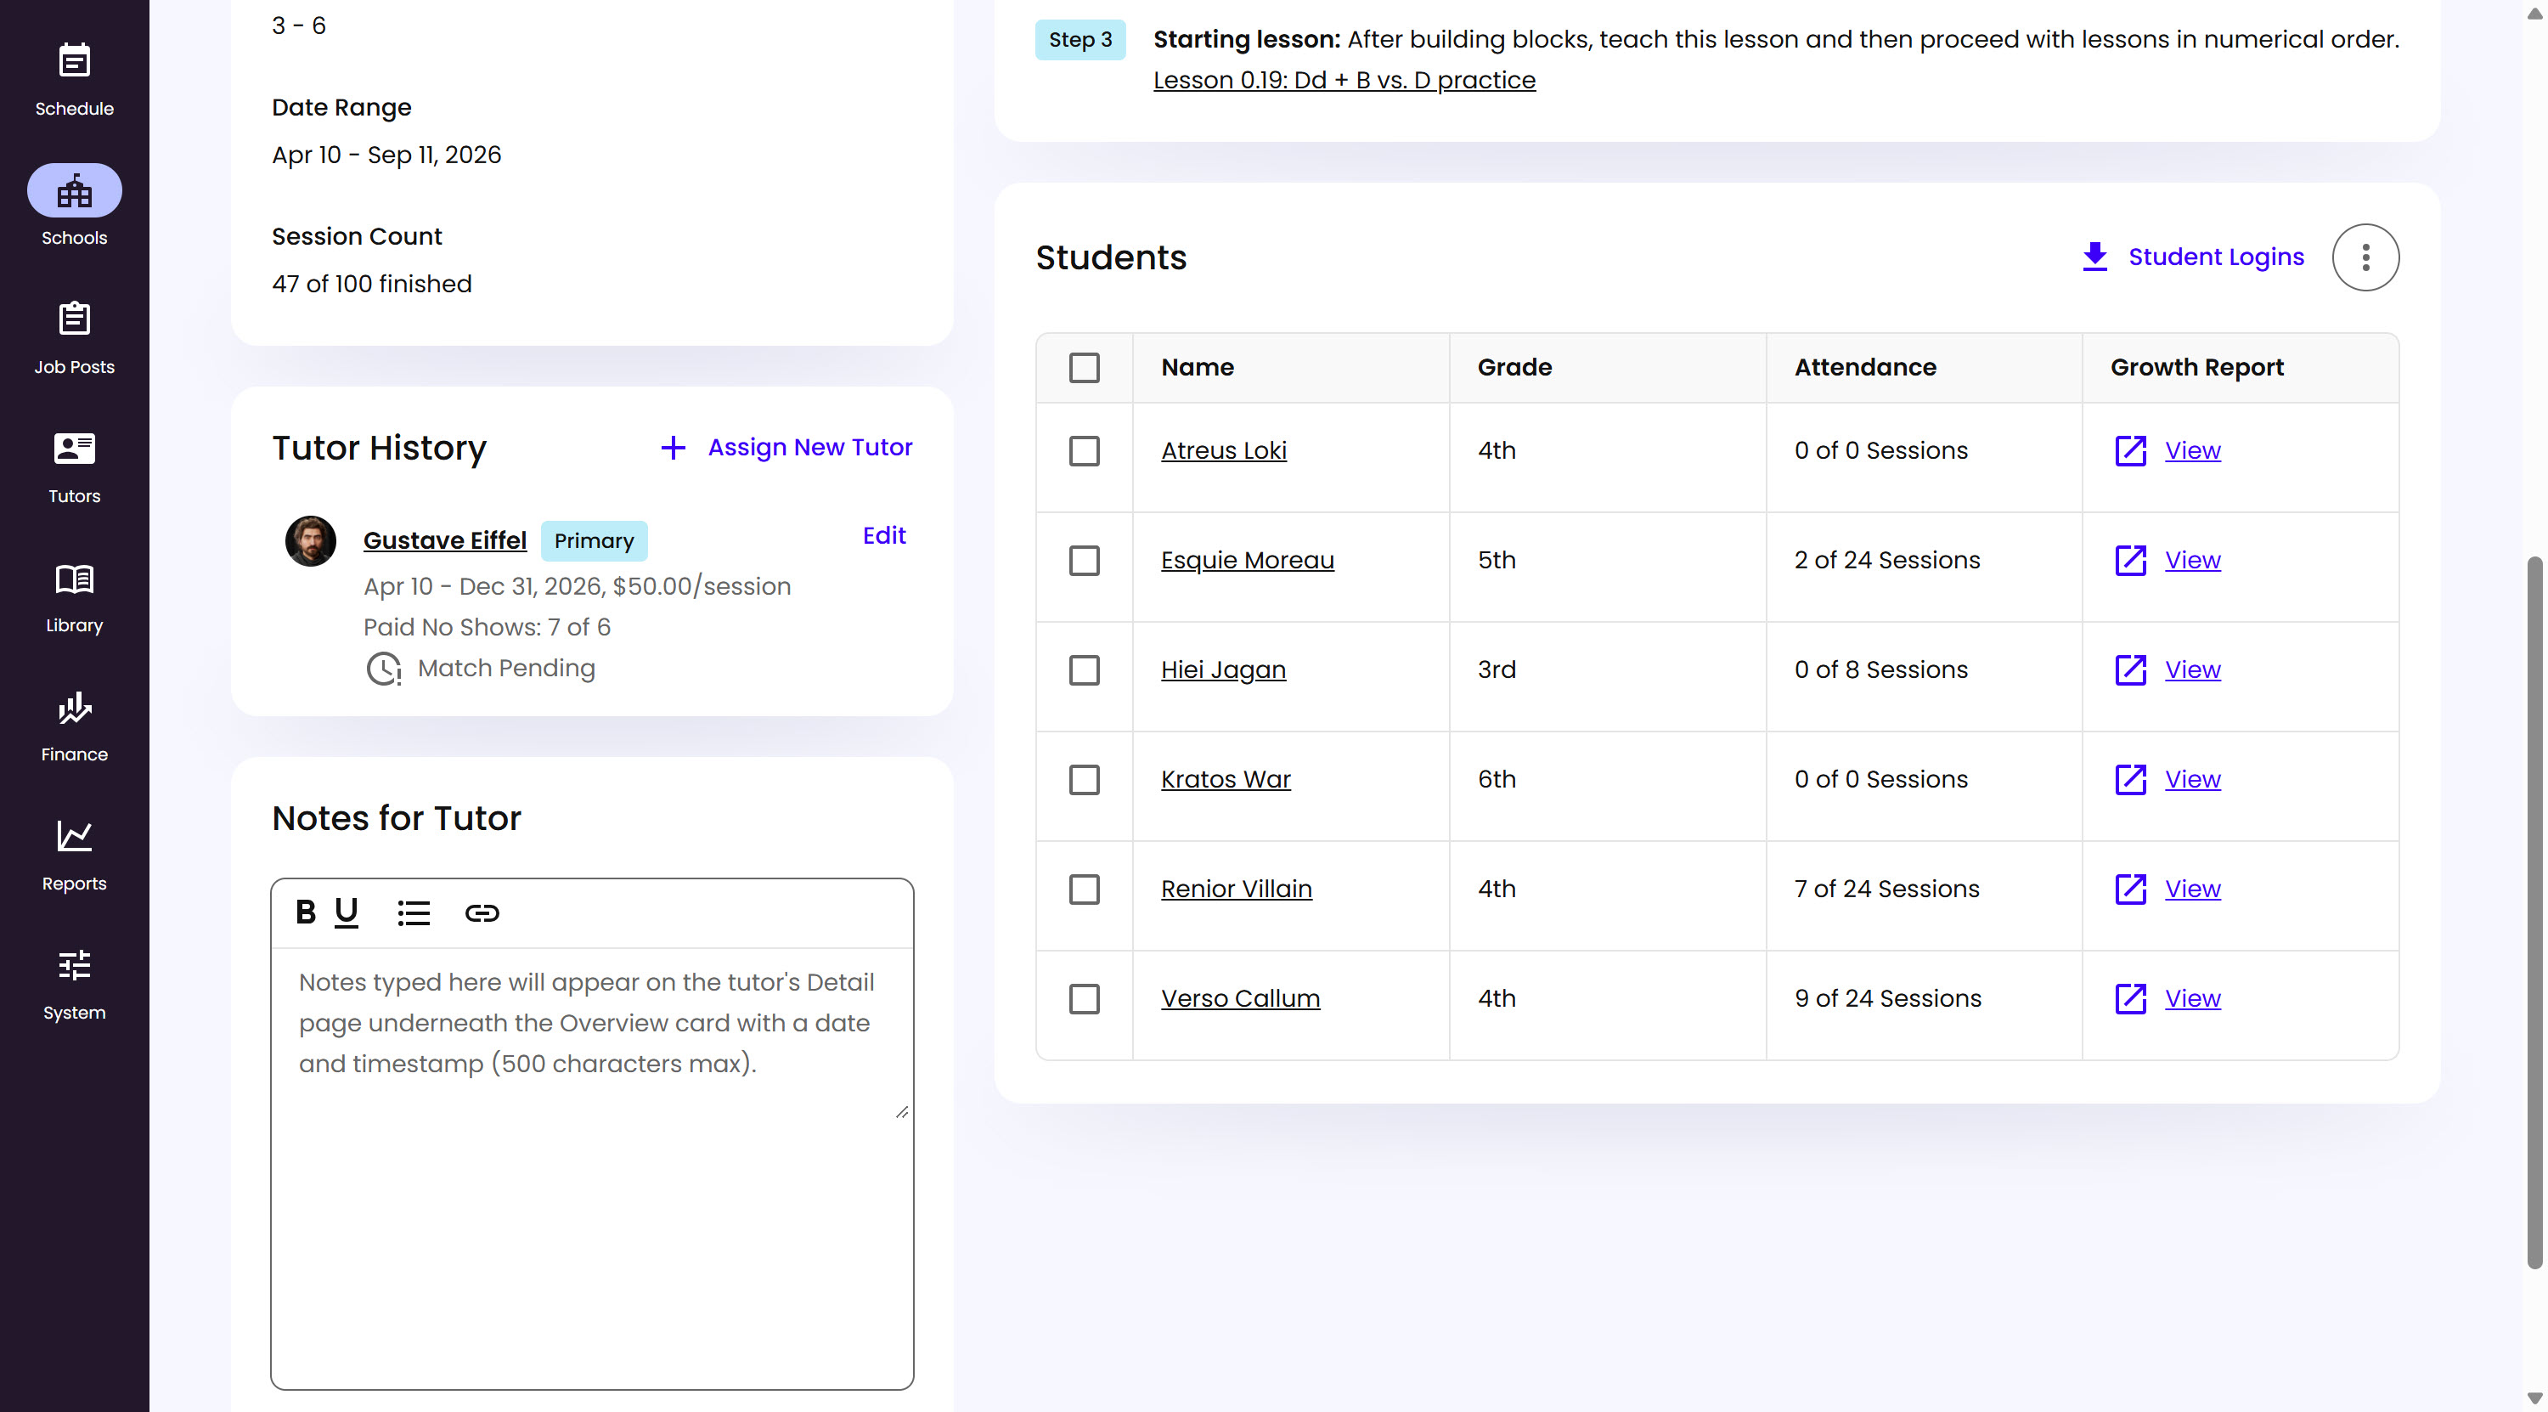Open the Schedule page from sidebar
This screenshot has height=1412, width=2548.
(x=74, y=80)
